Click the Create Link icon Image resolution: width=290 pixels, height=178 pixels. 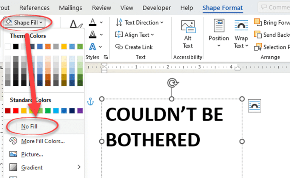119,47
